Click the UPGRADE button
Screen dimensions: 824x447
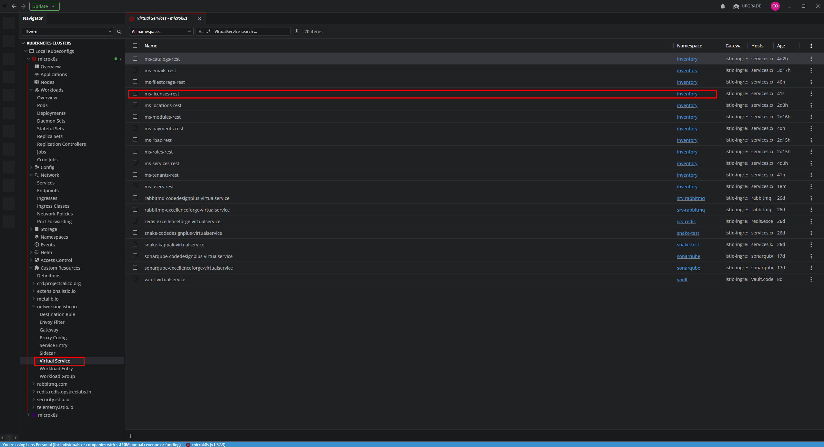click(x=747, y=6)
